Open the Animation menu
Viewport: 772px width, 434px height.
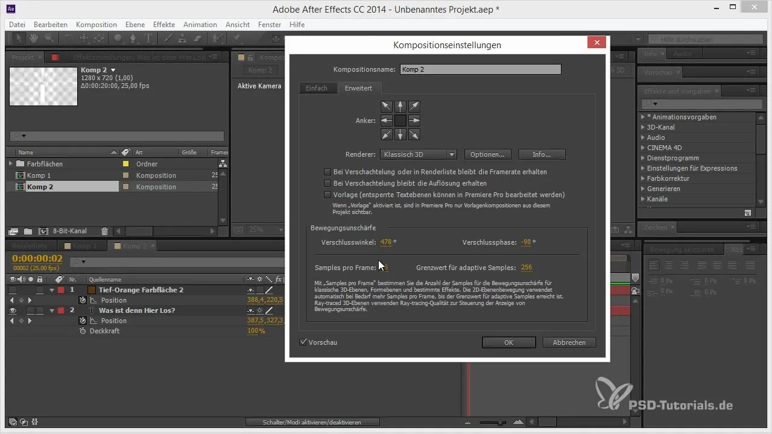click(200, 25)
